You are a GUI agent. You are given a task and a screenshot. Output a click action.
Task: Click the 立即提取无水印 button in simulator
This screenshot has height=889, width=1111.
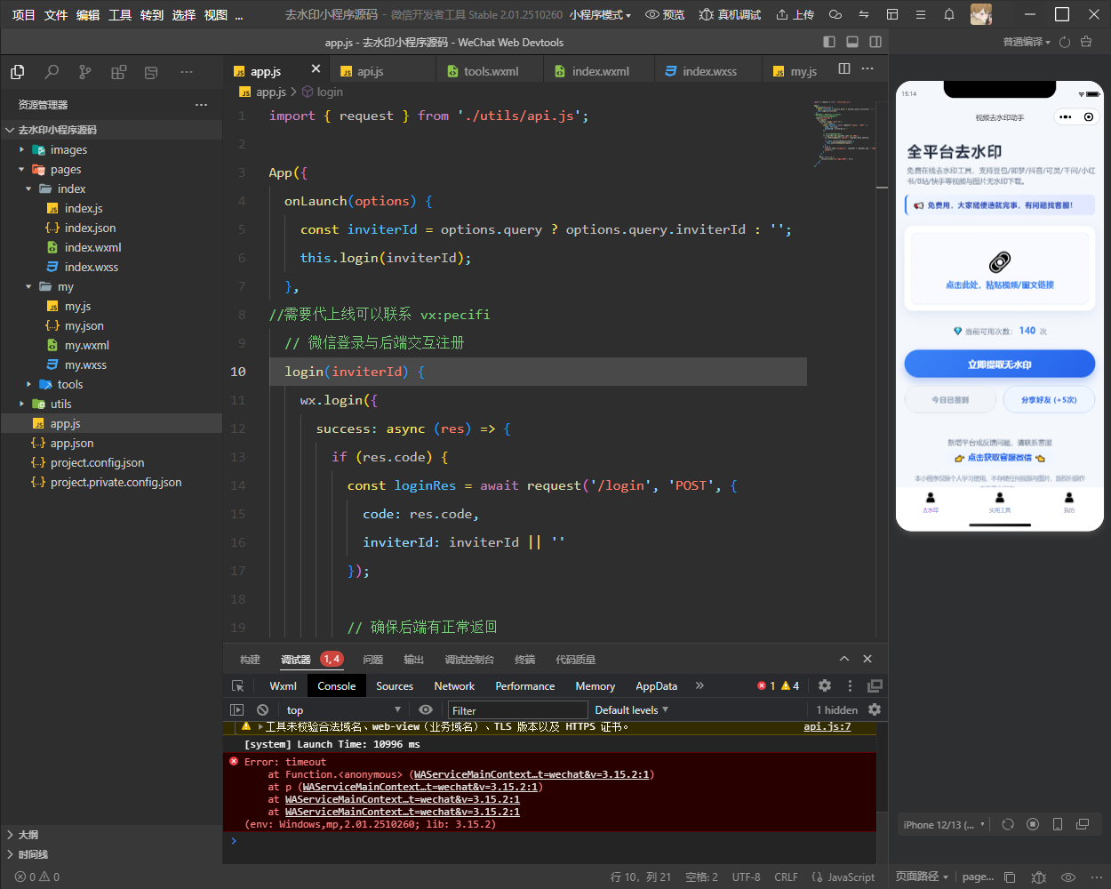(1000, 364)
